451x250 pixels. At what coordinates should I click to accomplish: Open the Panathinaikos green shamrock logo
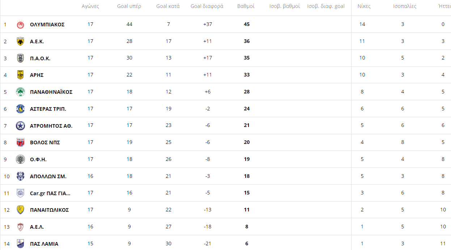click(20, 92)
